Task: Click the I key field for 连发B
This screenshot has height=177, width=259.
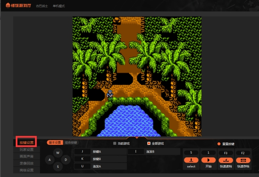Action: pos(136,151)
